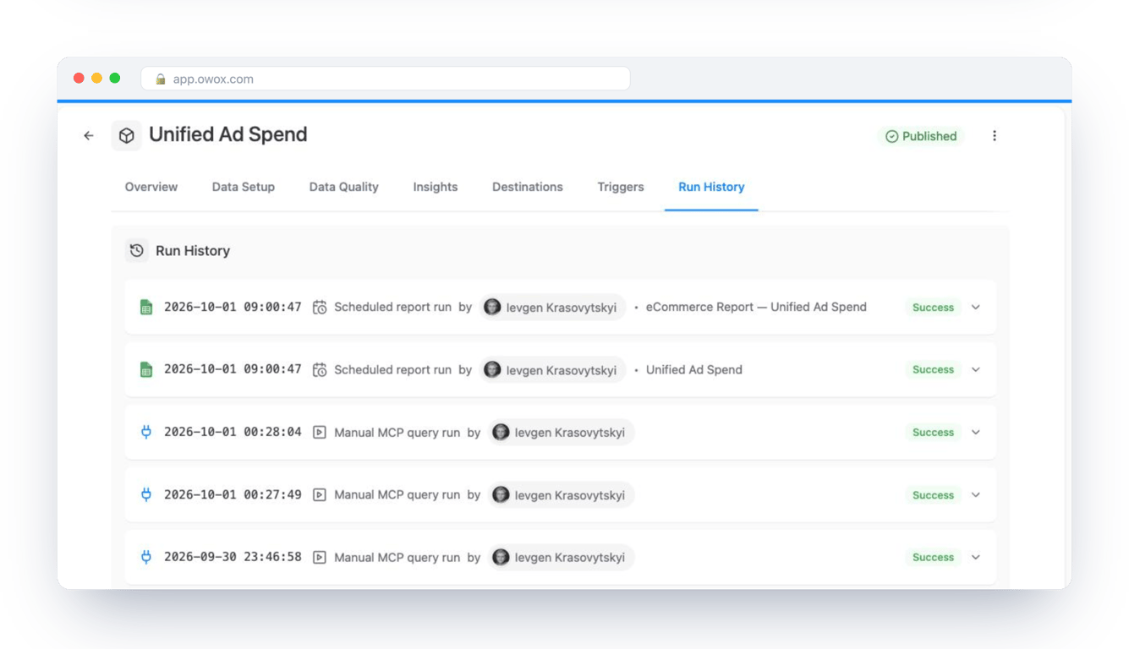
Task: Expand the 00:27:49 MCP query run
Action: coord(976,494)
